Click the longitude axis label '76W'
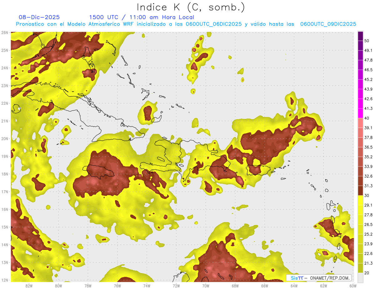Image resolution: width=375 pixels, height=290 pixels. click(x=117, y=286)
